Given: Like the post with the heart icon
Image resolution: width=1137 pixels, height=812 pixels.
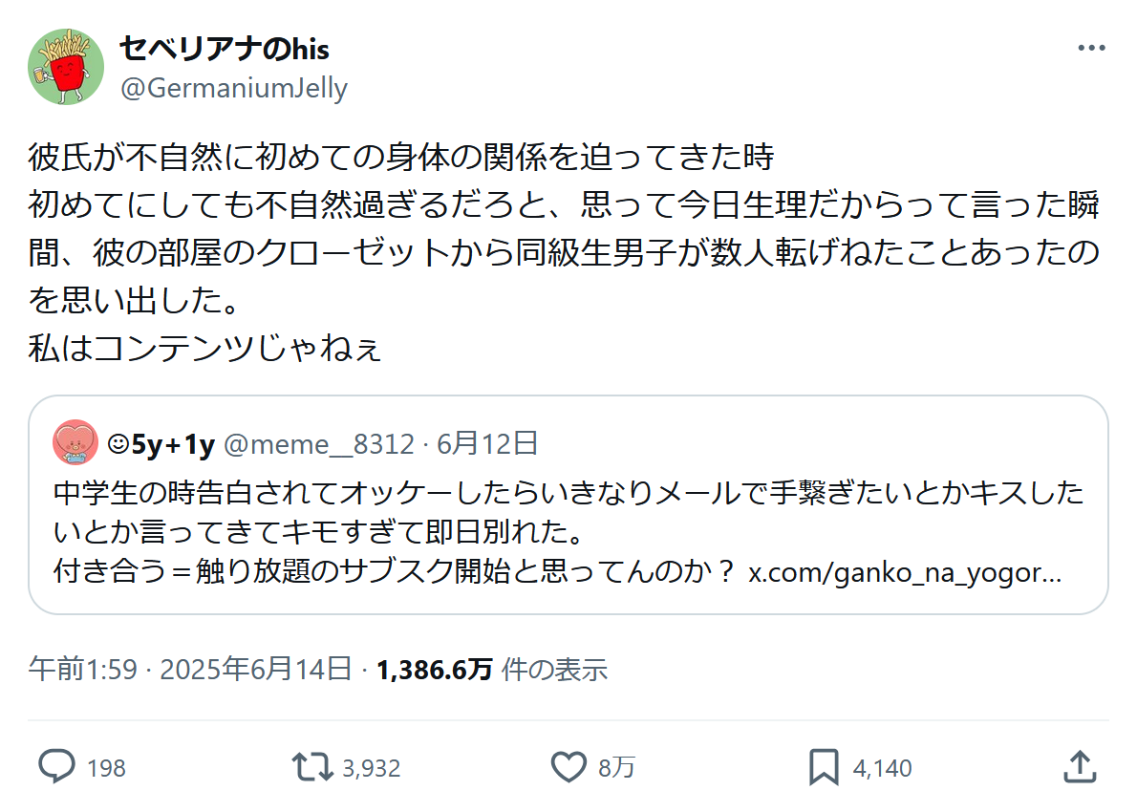Looking at the screenshot, I should (569, 767).
